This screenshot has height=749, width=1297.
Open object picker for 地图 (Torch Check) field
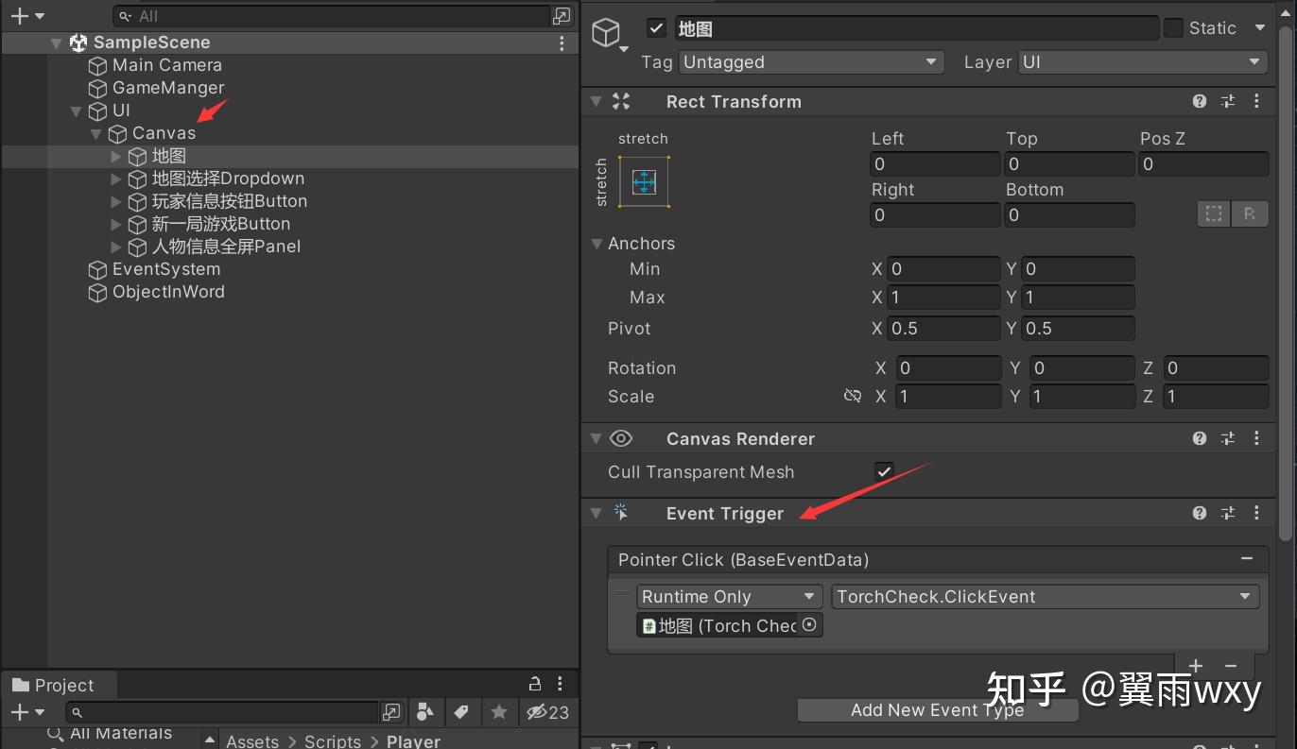809,624
